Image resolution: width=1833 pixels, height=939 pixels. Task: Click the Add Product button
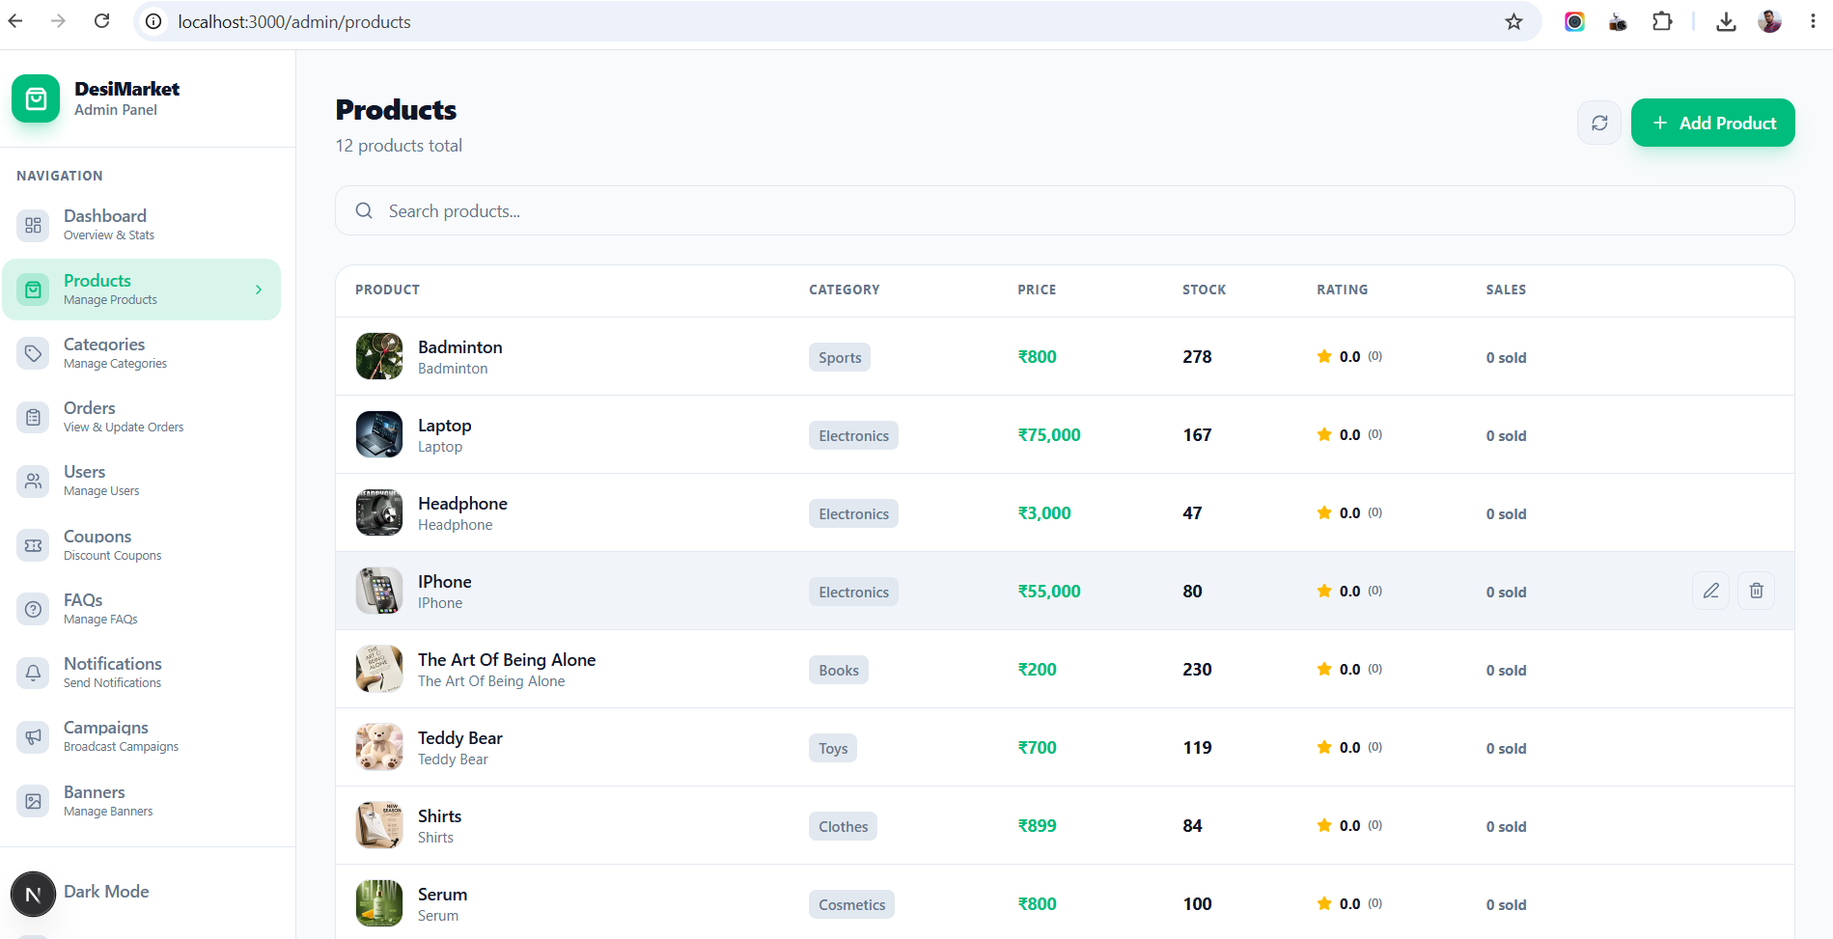tap(1712, 123)
